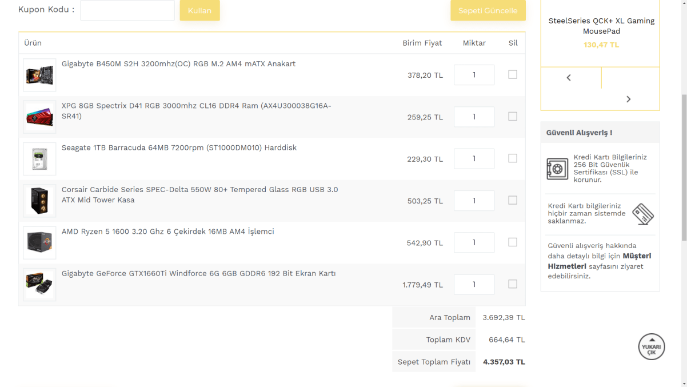Click the Sil column header
The height and width of the screenshot is (387, 687).
513,43
